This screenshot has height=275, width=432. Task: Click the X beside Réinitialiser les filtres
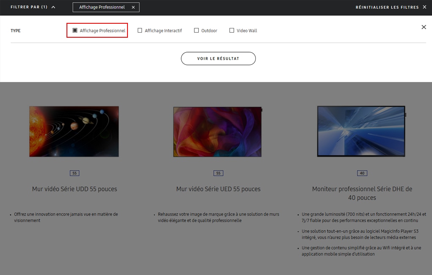click(424, 7)
